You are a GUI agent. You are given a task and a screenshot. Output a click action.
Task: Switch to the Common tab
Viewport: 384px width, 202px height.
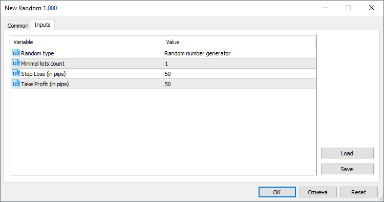17,26
